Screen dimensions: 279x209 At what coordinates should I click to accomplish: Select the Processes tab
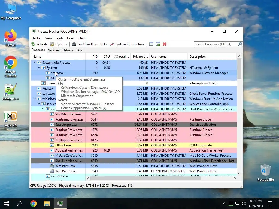[38, 50]
